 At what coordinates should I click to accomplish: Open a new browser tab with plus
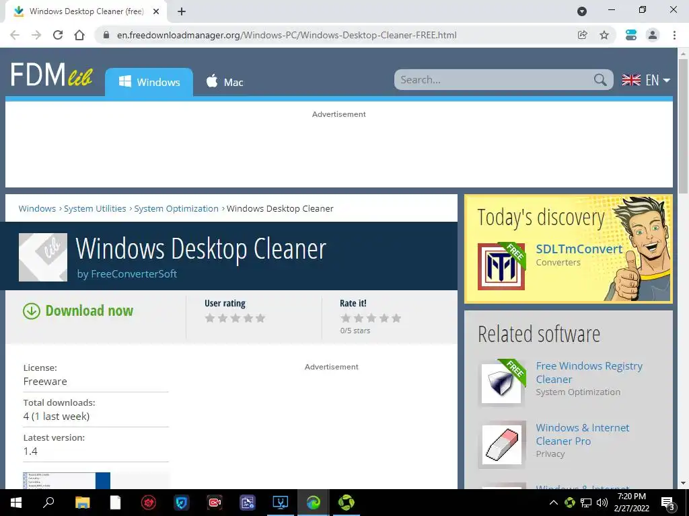(182, 11)
